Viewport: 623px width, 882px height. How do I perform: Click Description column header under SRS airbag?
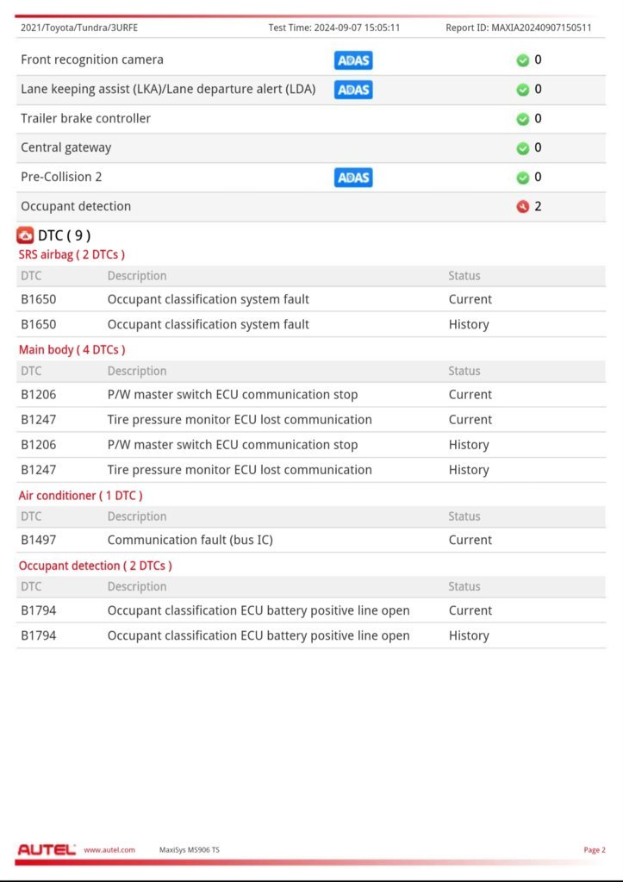137,276
